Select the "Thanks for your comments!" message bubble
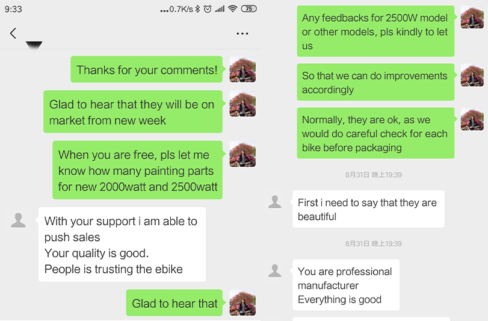The image size is (488, 321). click(x=147, y=69)
